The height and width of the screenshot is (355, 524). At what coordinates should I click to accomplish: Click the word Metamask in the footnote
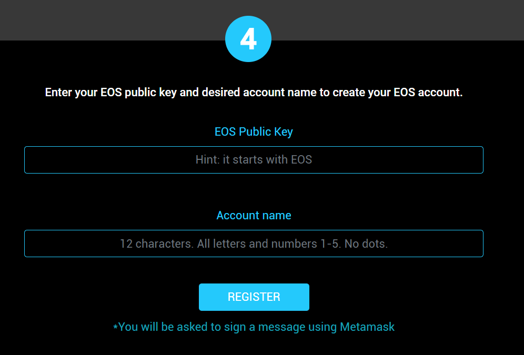(x=367, y=327)
